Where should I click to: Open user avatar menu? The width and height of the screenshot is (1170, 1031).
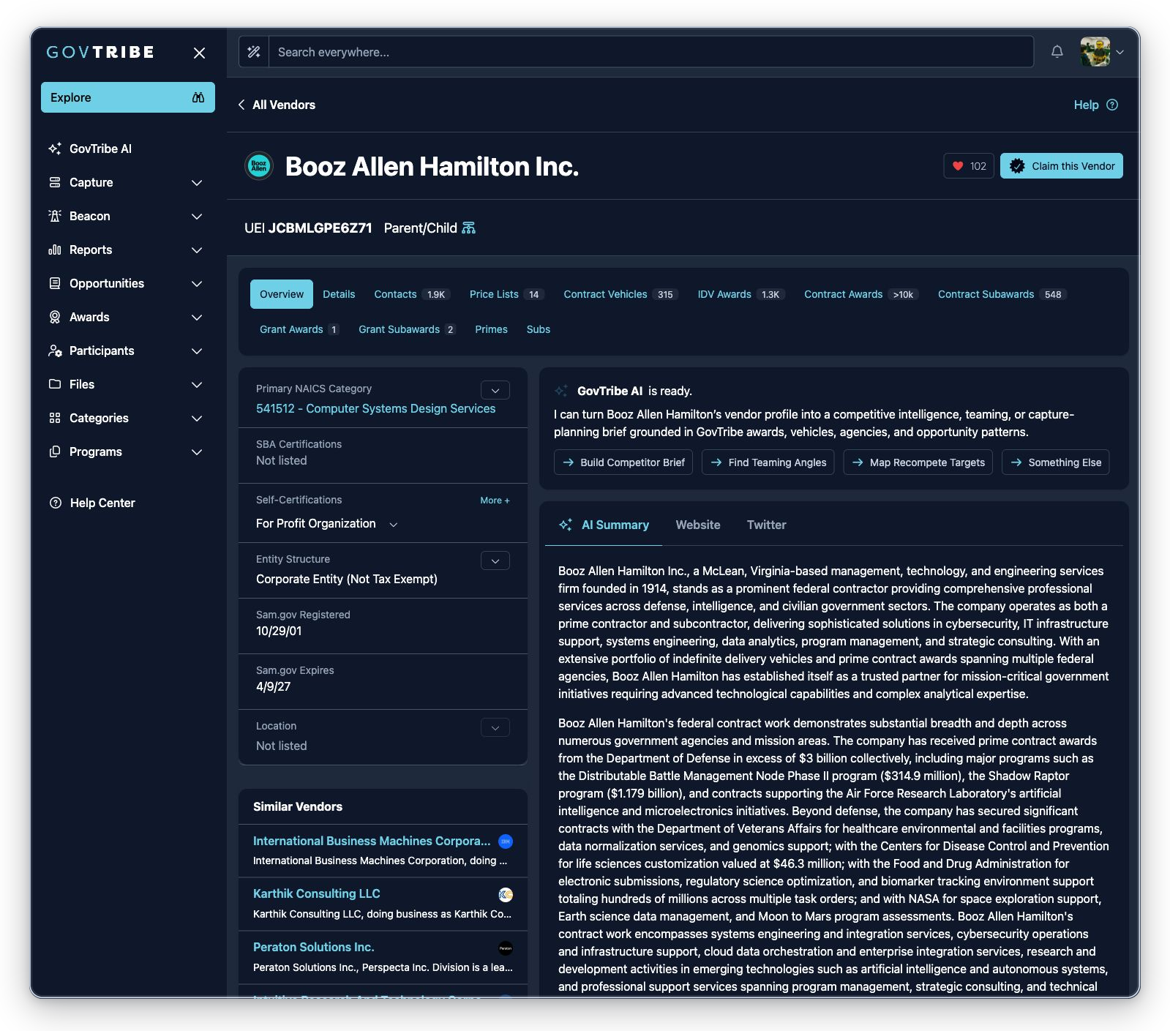click(x=1102, y=52)
